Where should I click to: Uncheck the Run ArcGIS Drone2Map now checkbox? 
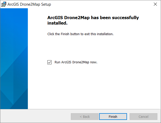[49, 62]
